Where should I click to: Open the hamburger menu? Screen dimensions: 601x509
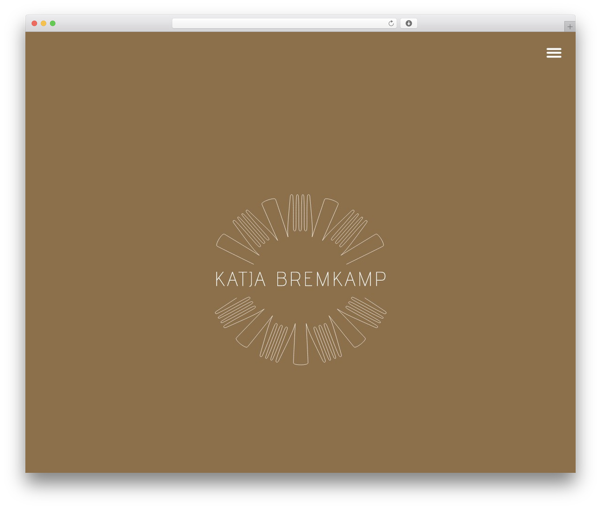tap(554, 53)
